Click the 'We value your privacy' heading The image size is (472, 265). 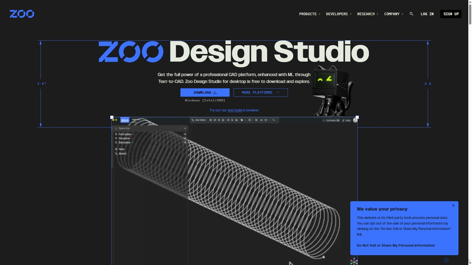[382, 209]
